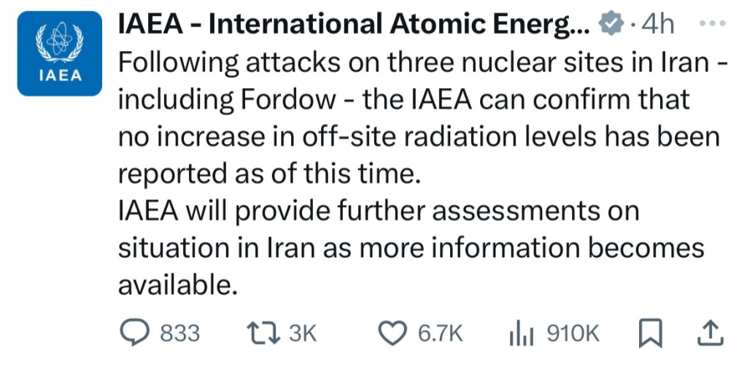Viewport: 747px width, 386px height.
Task: Click the word 'available.' ending the tweet
Action: click(177, 285)
